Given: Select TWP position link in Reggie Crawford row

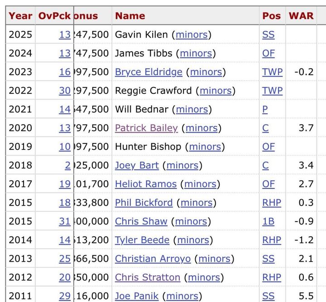Looking at the screenshot, I should 272,91.
